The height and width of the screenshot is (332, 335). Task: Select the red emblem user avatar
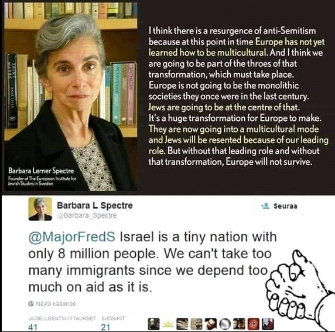(x=254, y=324)
